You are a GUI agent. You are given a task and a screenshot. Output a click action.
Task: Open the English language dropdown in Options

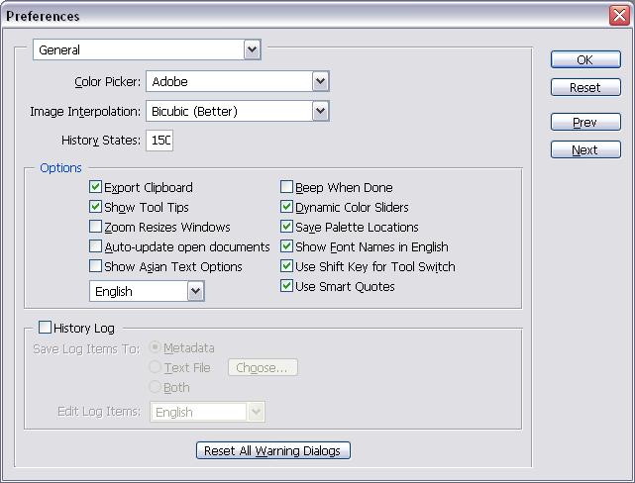(x=195, y=291)
